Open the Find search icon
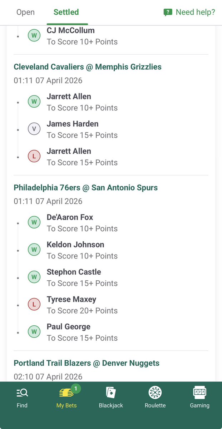The image size is (222, 429). pos(22,393)
